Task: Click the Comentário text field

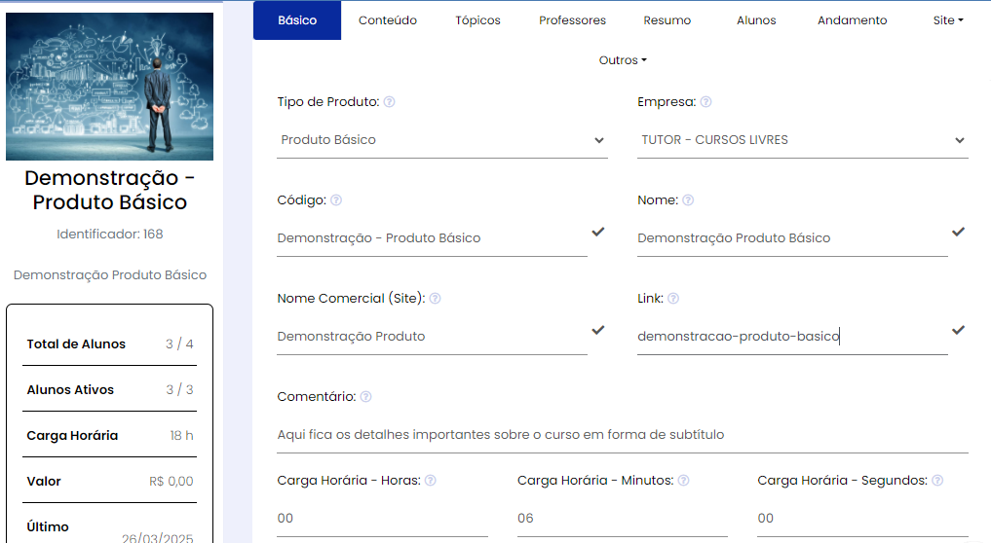Action: tap(623, 435)
